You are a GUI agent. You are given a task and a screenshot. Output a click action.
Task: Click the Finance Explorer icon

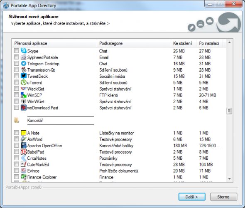click(x=23, y=177)
